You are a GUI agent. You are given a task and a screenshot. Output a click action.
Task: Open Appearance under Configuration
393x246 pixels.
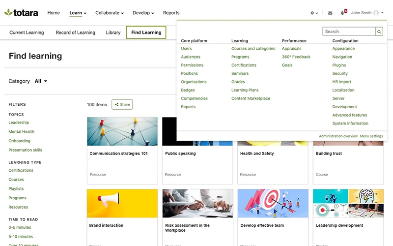coord(343,48)
